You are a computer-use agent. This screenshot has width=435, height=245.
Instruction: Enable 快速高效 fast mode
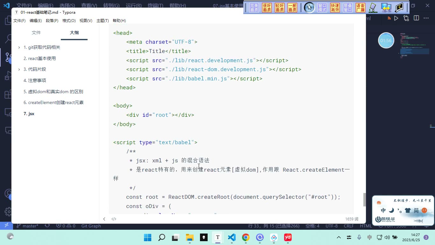point(335,8)
